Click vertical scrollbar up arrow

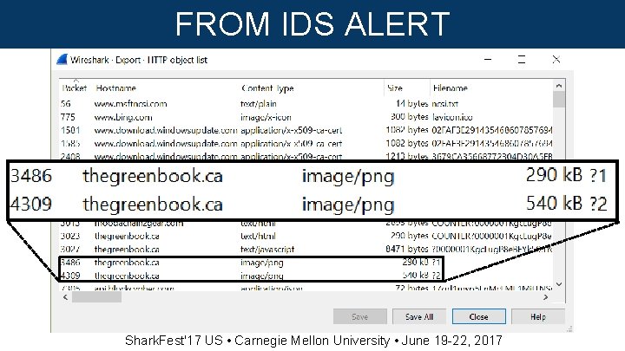point(559,86)
